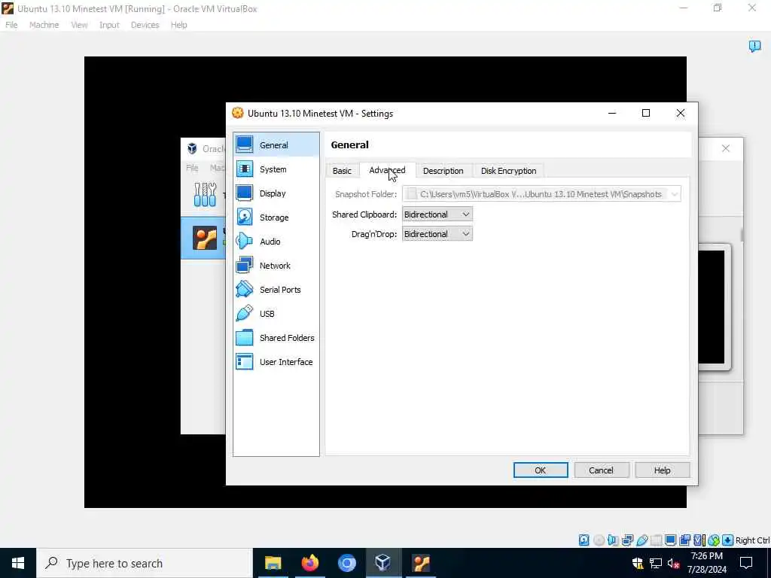The image size is (771, 578).
Task: Open the Input menu
Action: tap(109, 25)
